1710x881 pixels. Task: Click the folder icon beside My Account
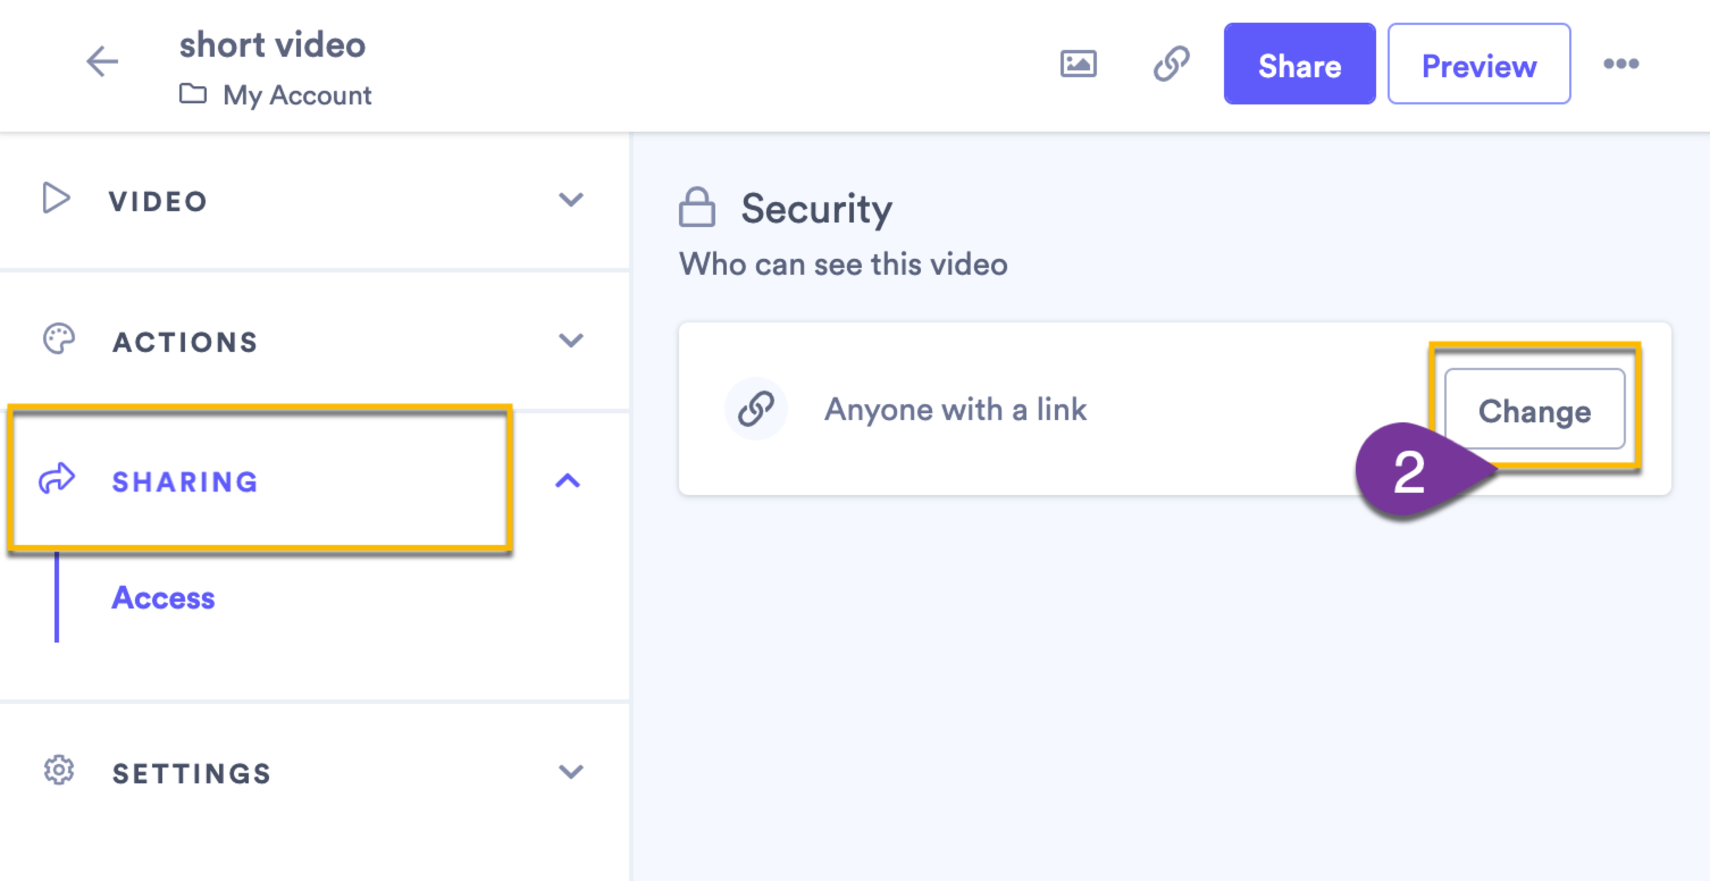(x=192, y=94)
